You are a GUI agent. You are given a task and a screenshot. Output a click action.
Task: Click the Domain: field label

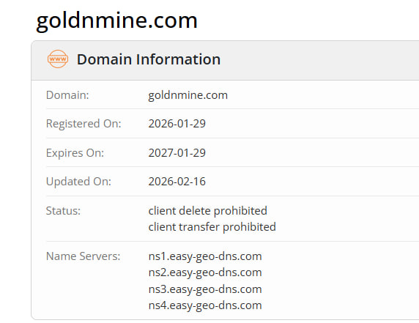[x=67, y=94]
